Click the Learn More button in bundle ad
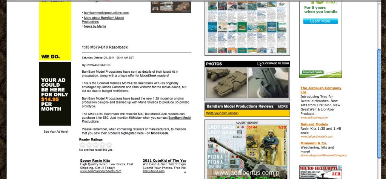386x179 pixels. point(320,21)
